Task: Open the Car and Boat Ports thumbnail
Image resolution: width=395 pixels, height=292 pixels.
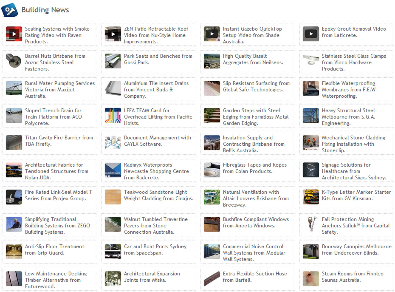Action: (113, 252)
